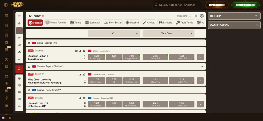The image size is (263, 121).
Task: Select the Virtual Football tab
Action: click(56, 23)
